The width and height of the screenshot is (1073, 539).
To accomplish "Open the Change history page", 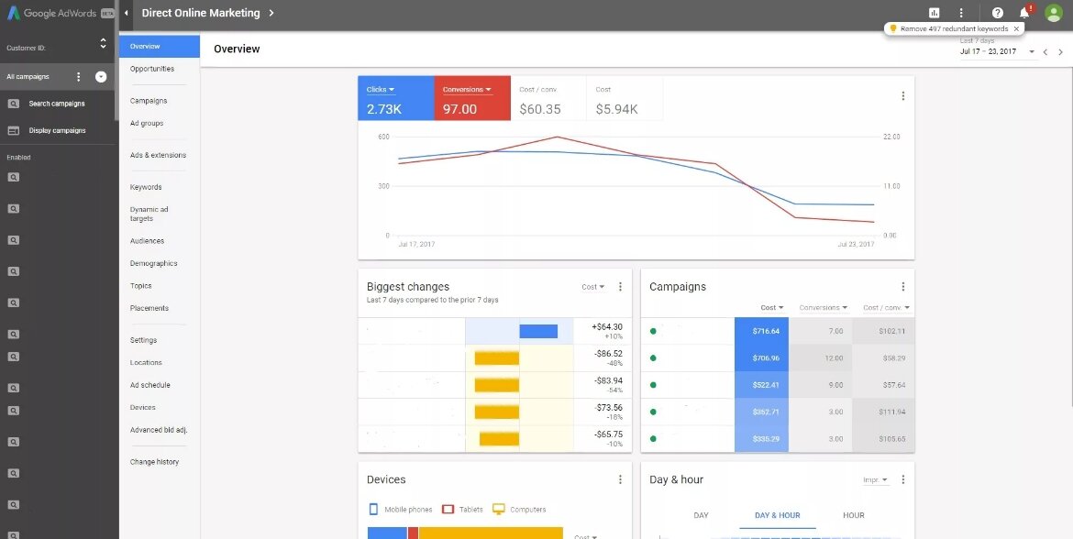I will pos(155,462).
